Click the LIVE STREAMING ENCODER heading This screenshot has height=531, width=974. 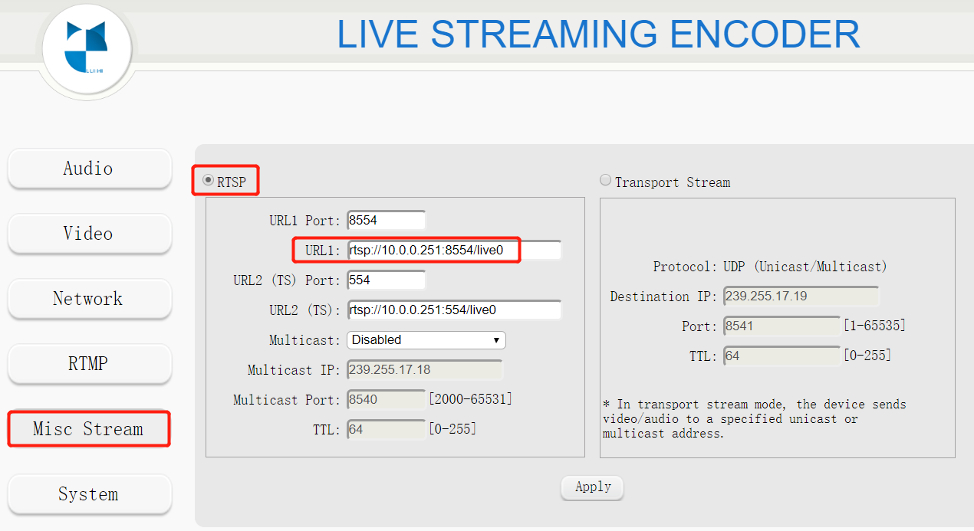pyautogui.click(x=598, y=34)
